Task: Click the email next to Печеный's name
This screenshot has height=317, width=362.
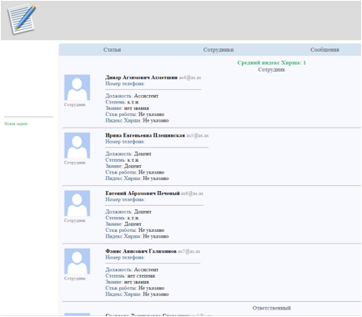Action: click(x=192, y=194)
